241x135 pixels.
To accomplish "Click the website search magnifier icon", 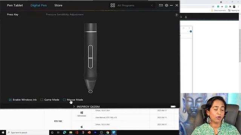I will (181, 17).
